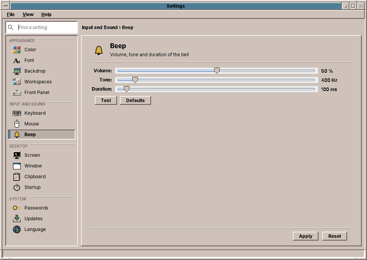Select the Keyboard icon

(16, 113)
